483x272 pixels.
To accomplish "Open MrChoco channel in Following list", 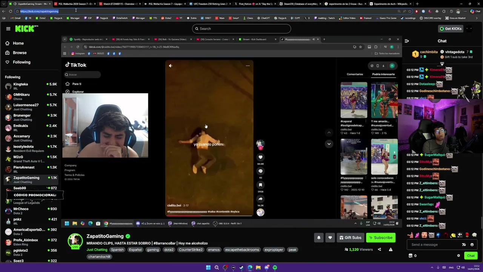I will [31, 211].
